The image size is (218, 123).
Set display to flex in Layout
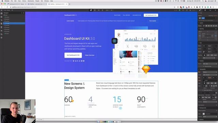(206, 26)
